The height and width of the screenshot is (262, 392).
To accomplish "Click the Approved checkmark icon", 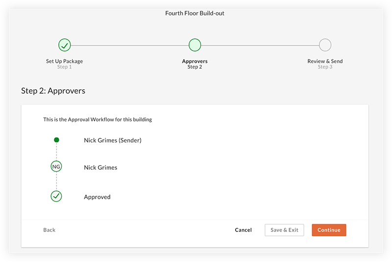I will point(56,197).
